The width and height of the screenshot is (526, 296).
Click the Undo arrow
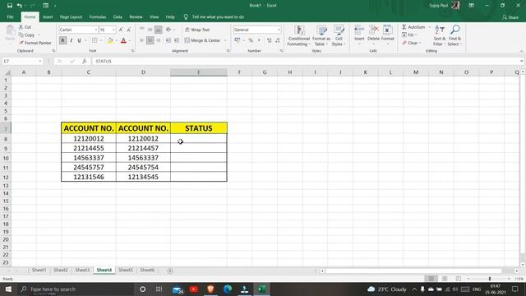20,6
